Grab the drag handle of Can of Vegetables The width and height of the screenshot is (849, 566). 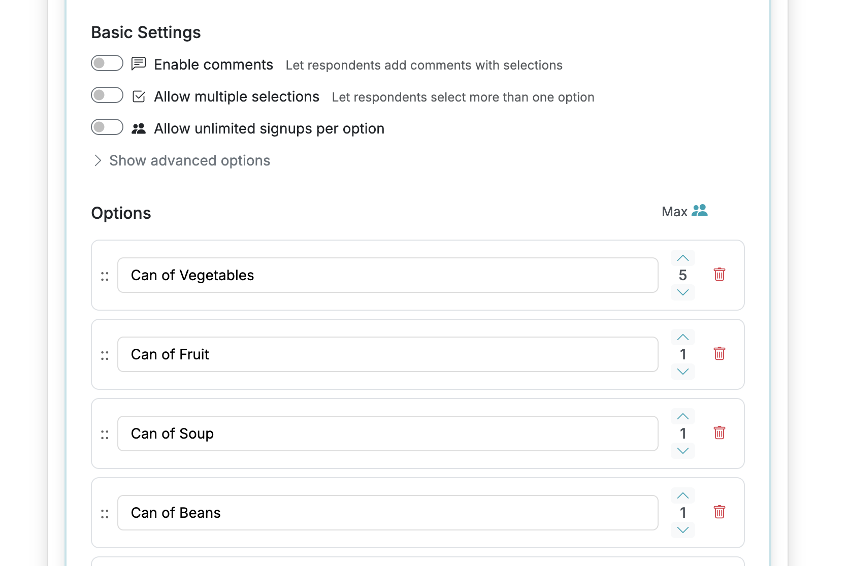105,276
